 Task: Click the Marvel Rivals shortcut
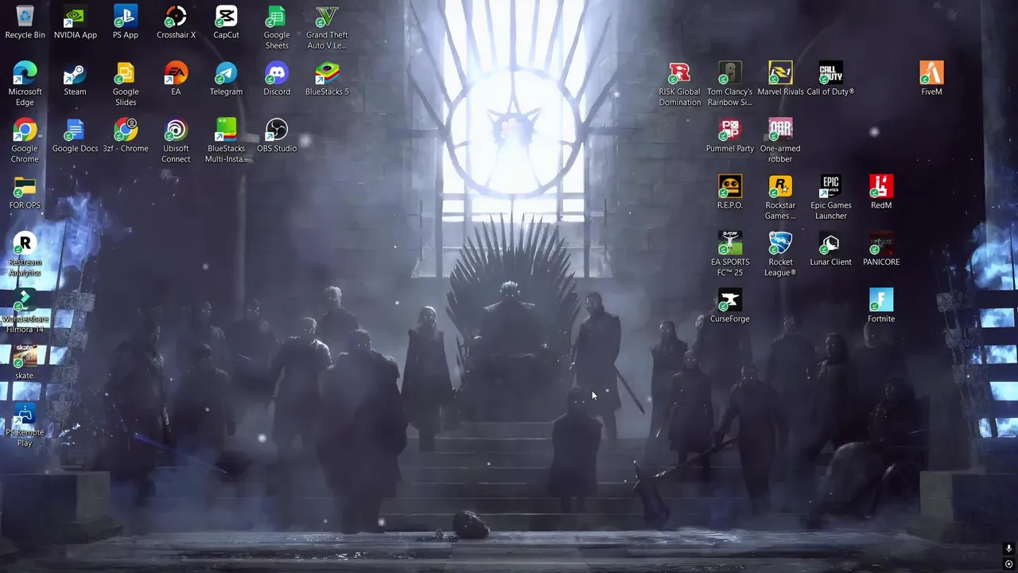coord(780,72)
